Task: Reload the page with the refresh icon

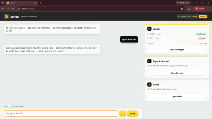Action: (13, 9)
